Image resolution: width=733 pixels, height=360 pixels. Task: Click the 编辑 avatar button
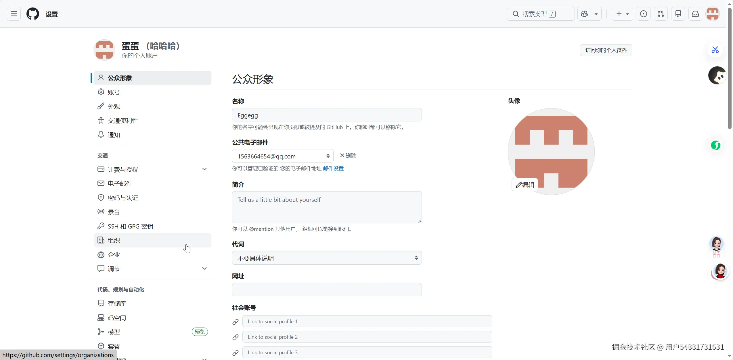click(525, 185)
